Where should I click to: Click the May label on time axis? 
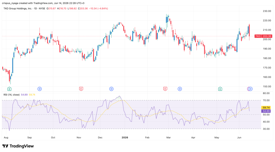(x=217, y=138)
